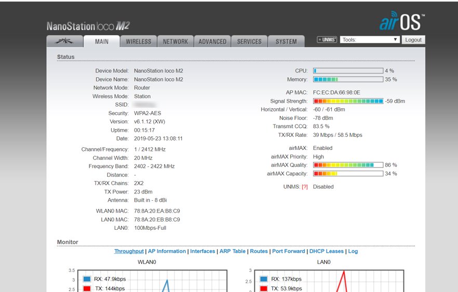Open the SYSTEM tab

tap(286, 41)
